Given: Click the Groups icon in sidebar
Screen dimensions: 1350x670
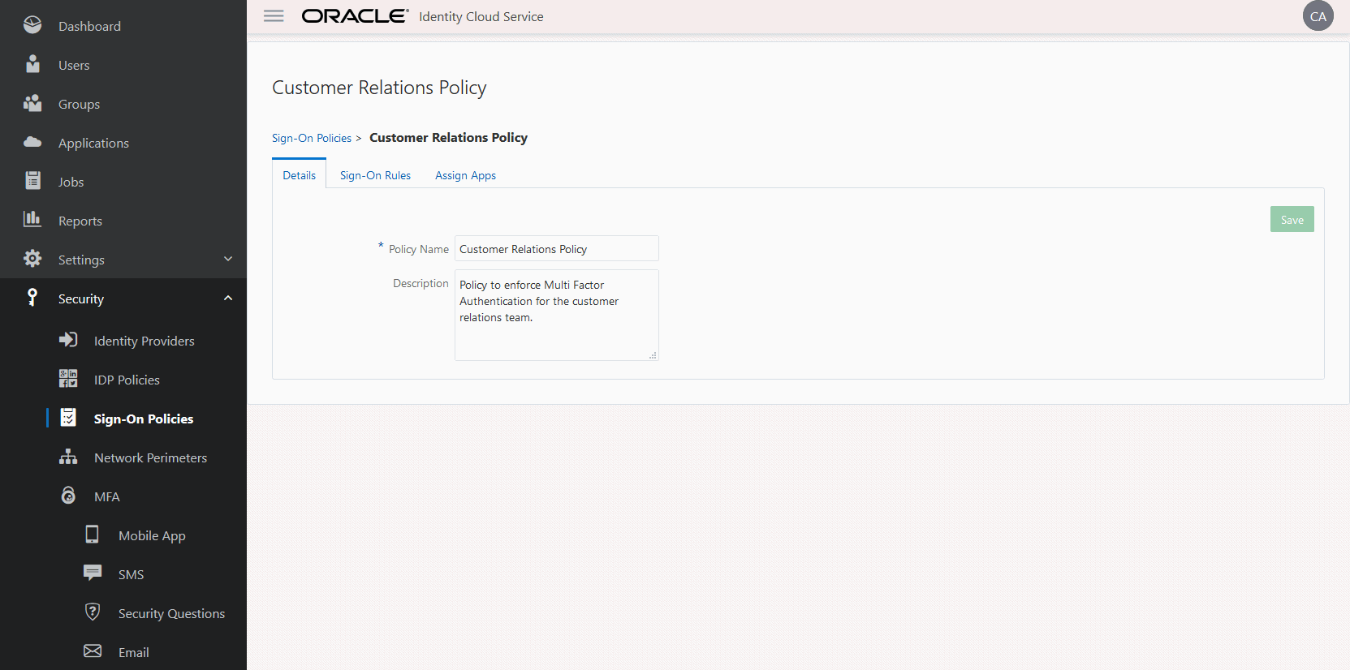Looking at the screenshot, I should tap(32, 104).
